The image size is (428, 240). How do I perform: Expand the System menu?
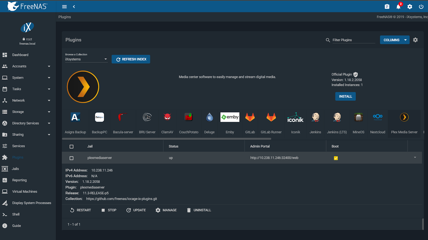[x=28, y=78]
